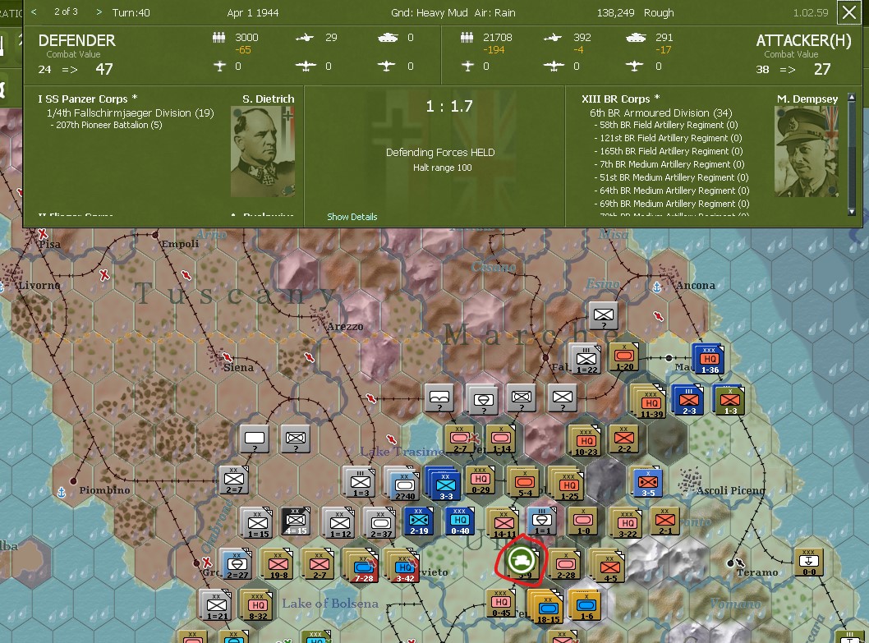Select the HQ 8-32 counter
The image size is (869, 643).
pyautogui.click(x=258, y=605)
